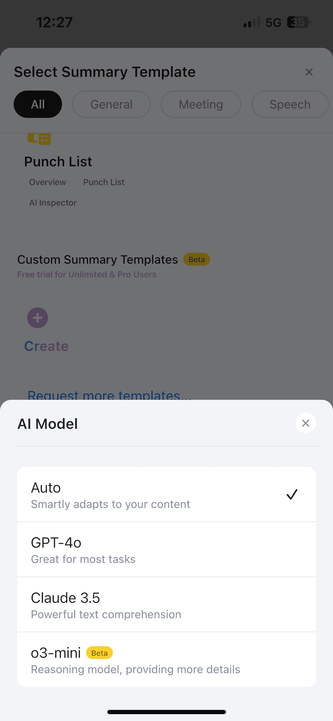This screenshot has height=721, width=333.
Task: Tap the Create custom template label
Action: [x=46, y=346]
